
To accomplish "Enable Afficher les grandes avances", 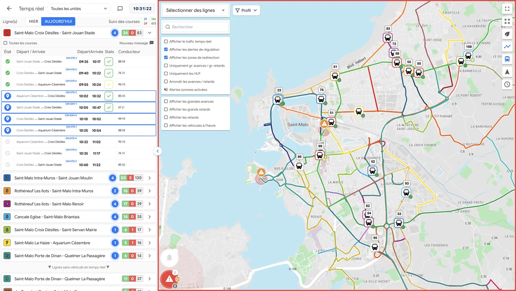I will [166, 101].
